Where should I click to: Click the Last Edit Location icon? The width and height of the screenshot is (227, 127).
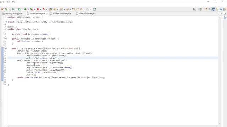73,9
